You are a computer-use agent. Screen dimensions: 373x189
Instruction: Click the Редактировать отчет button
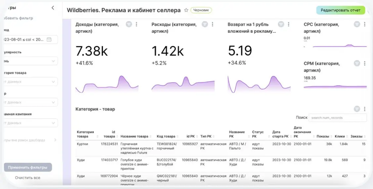click(340, 10)
